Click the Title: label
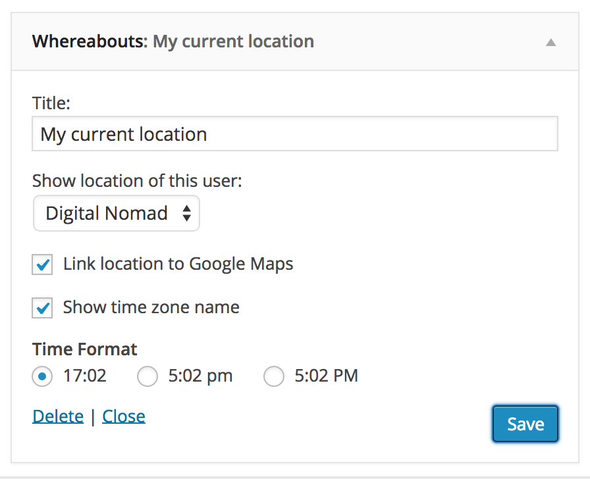This screenshot has height=479, width=590. pos(51,103)
